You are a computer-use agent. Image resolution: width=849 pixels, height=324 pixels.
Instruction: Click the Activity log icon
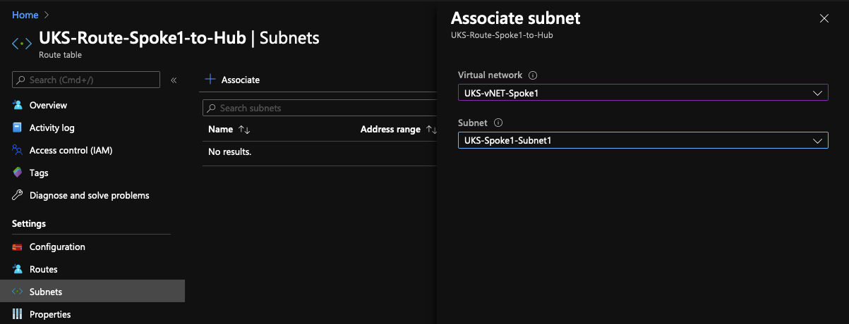coord(18,127)
